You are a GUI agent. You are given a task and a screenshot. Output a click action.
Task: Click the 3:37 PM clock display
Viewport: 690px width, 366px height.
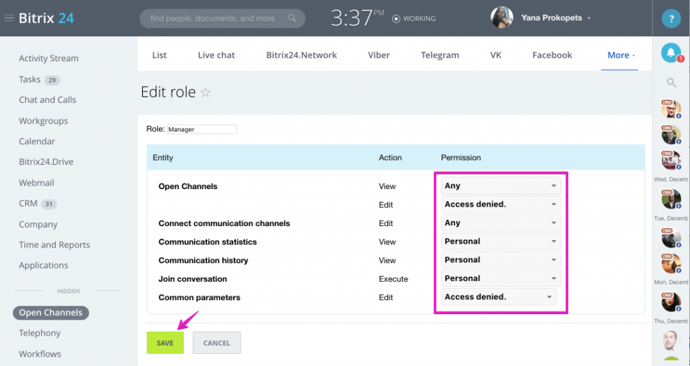[357, 18]
